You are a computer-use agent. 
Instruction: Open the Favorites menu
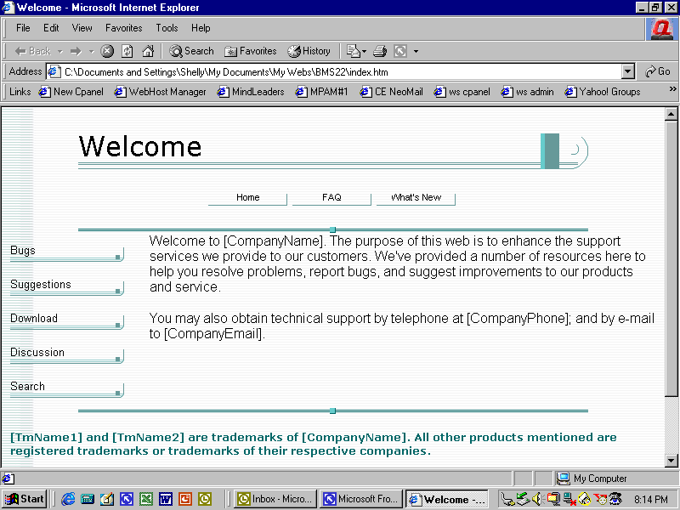click(123, 28)
